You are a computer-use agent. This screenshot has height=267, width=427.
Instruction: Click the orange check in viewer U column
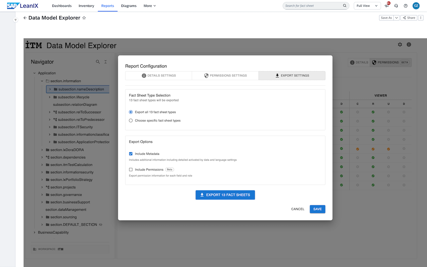coord(389,149)
